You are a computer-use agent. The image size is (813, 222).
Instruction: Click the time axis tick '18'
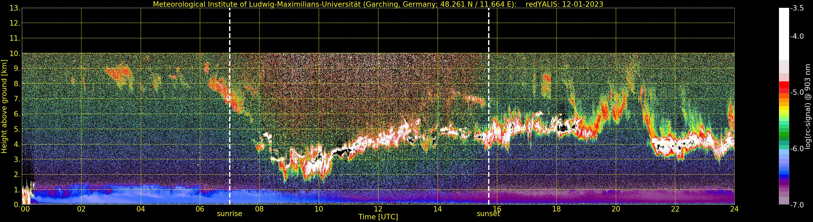click(556, 209)
